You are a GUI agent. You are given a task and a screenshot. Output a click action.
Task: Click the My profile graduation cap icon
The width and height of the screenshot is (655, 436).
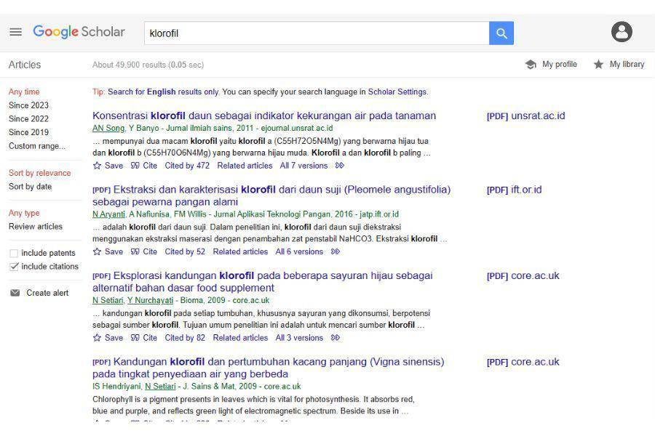pyautogui.click(x=531, y=64)
